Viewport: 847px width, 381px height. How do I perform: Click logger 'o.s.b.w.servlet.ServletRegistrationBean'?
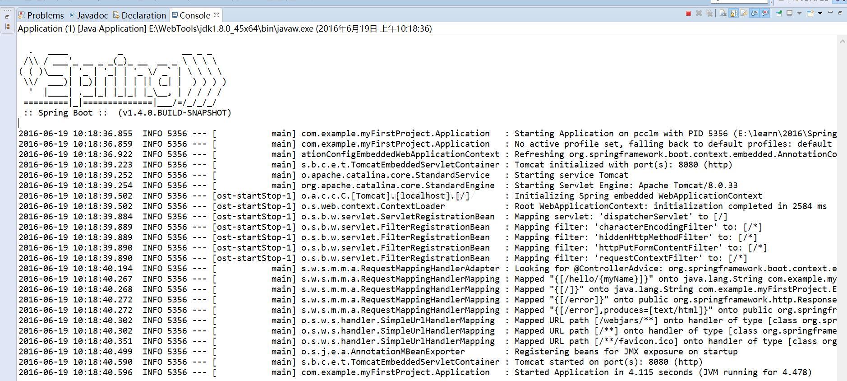tap(398, 217)
